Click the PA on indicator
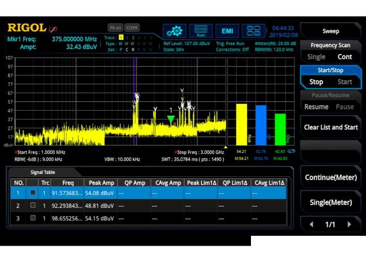The image size is (366, 262). coord(115,27)
